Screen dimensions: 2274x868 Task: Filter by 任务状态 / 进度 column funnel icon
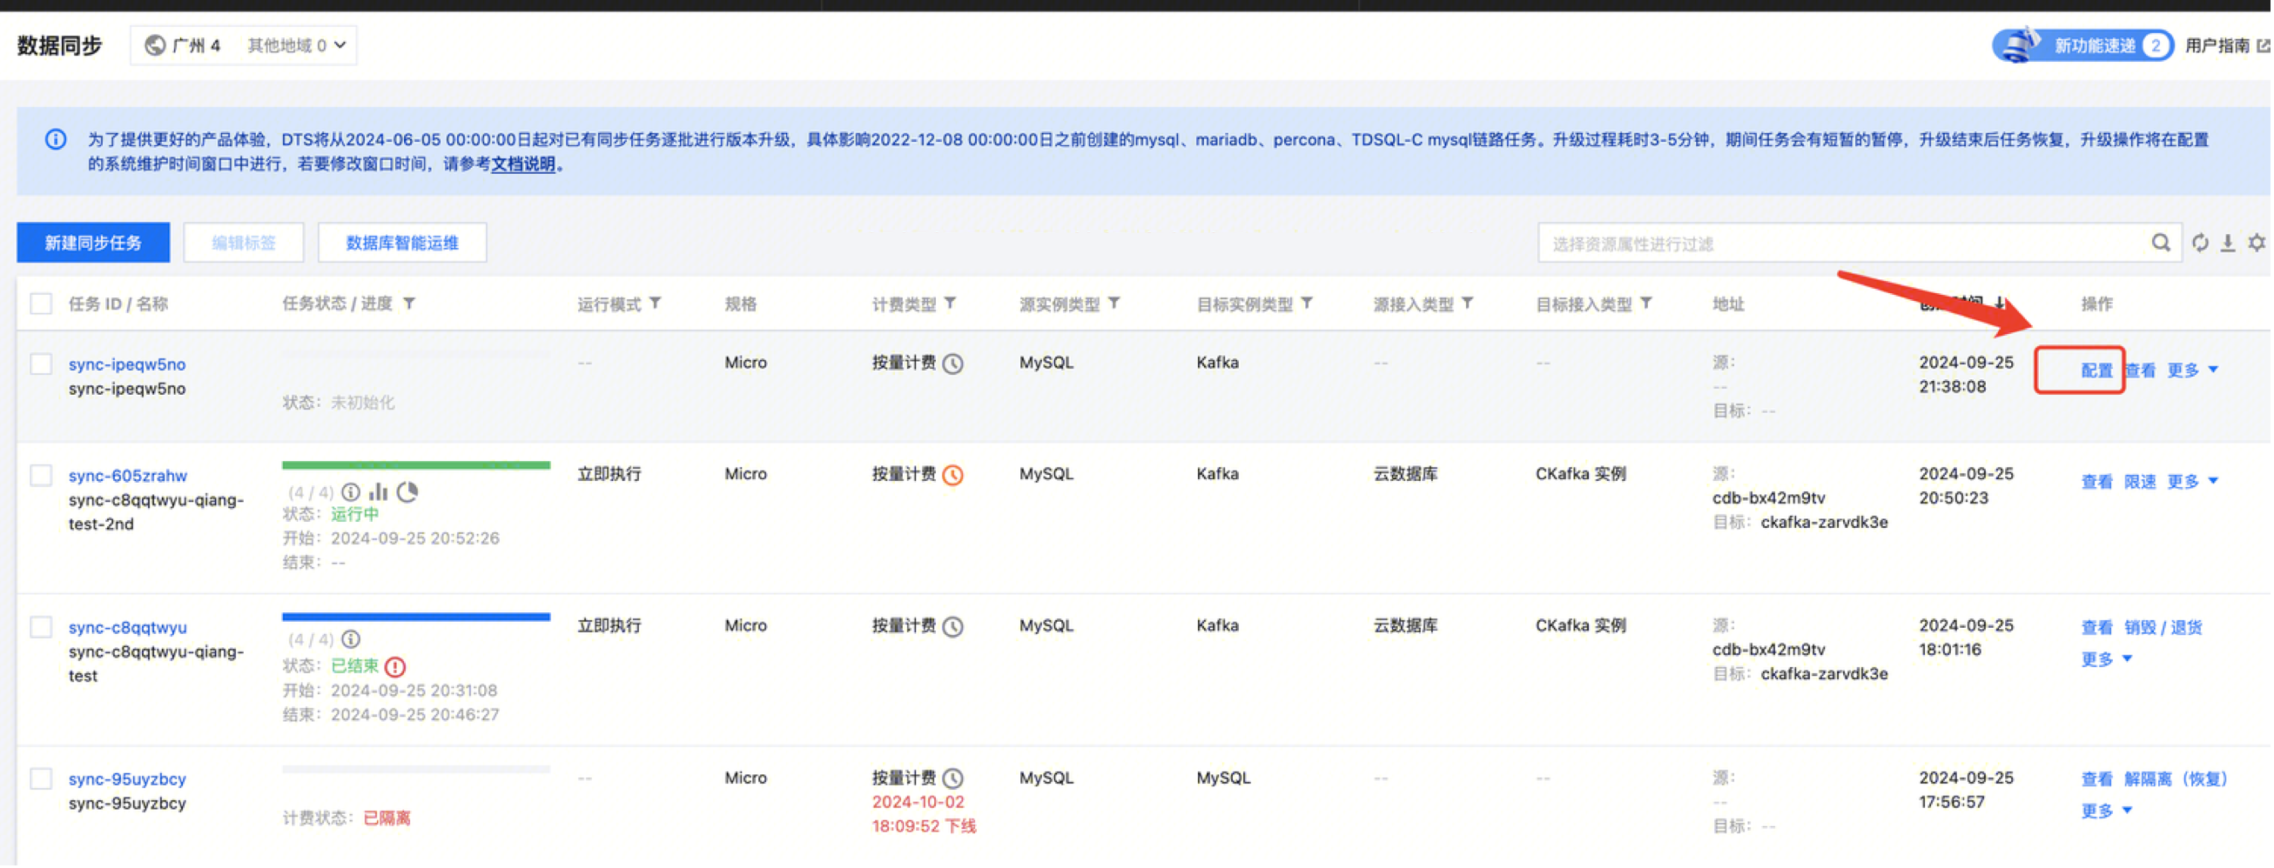[409, 304]
